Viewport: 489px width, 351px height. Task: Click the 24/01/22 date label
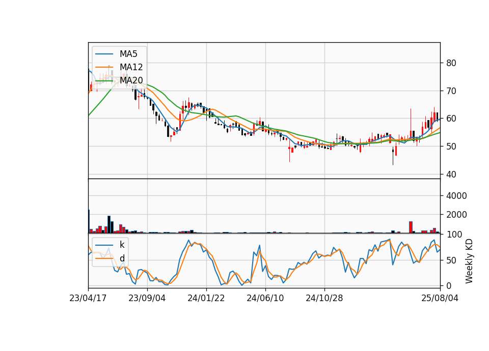[206, 298]
